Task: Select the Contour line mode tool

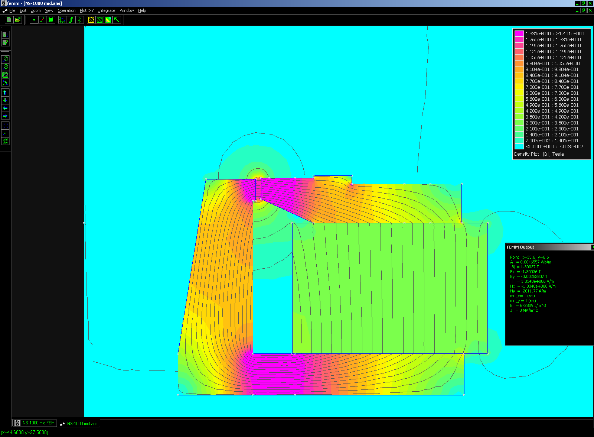Action: (42, 20)
